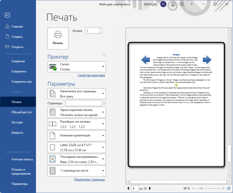Screen dimensions: 233x193
Task: Open the Сохранить как menu item
Action: [22, 82]
